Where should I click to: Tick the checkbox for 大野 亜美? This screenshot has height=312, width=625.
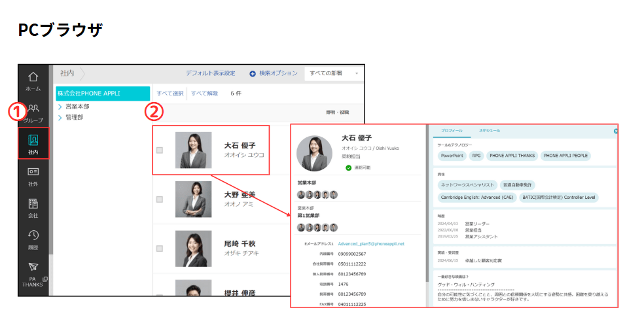[x=160, y=199]
